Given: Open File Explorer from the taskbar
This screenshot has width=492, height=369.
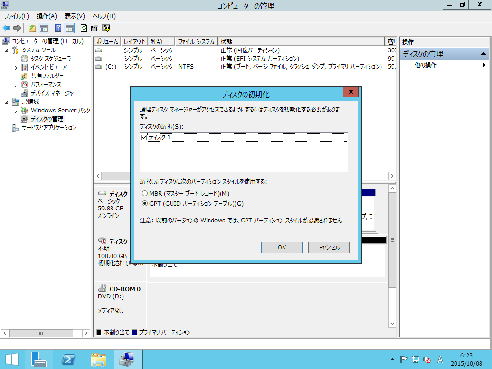Looking at the screenshot, I should pos(98,359).
